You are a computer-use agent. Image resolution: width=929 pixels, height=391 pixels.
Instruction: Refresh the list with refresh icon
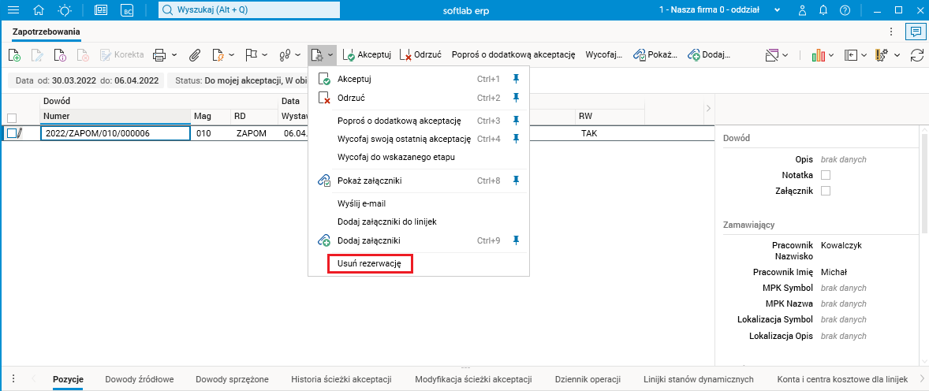click(917, 55)
